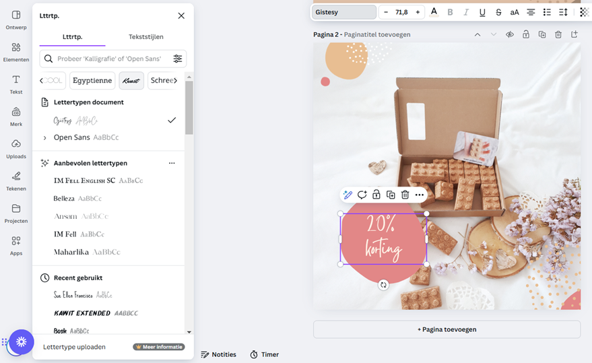Viewport: 592px width, 363px height.
Task: Open the Gistesy font dropdown
Action: tap(345, 12)
